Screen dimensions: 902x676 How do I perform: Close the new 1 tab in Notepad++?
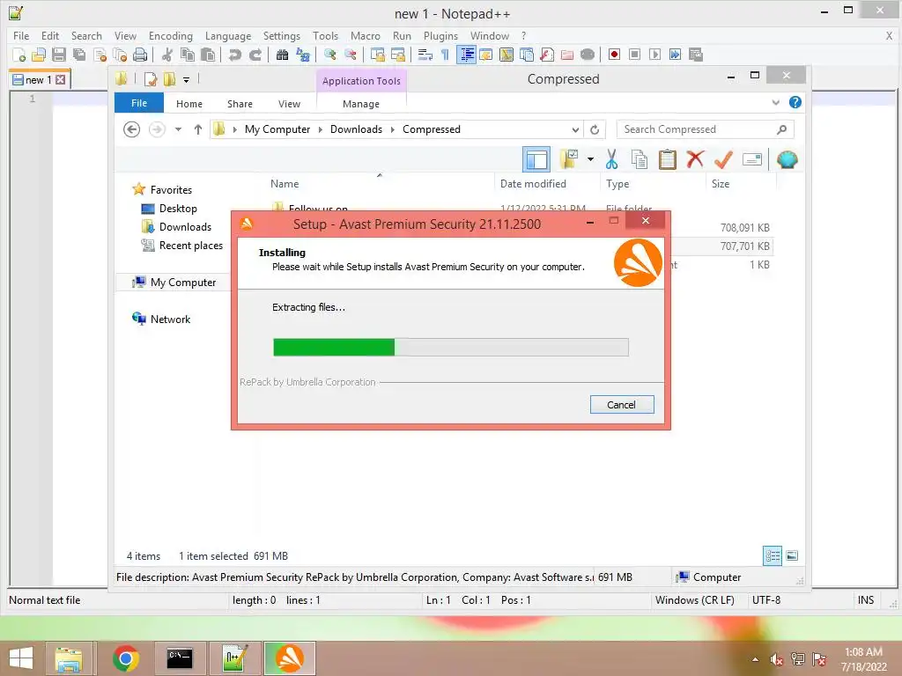click(61, 80)
